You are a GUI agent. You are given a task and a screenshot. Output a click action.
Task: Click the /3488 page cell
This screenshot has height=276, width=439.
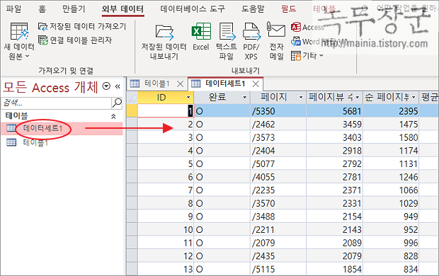pos(278,217)
